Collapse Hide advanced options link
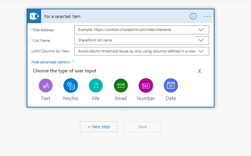 pos(53,62)
